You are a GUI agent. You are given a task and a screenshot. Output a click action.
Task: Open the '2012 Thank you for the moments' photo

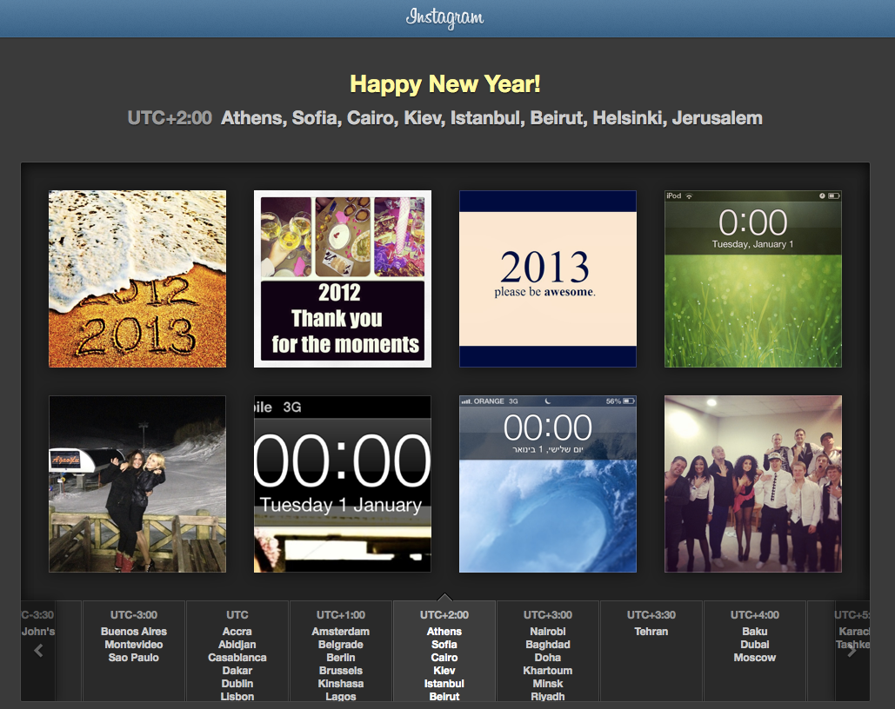coord(343,279)
